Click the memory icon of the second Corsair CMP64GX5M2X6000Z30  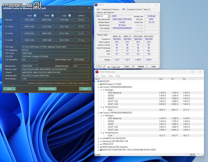(101, 113)
